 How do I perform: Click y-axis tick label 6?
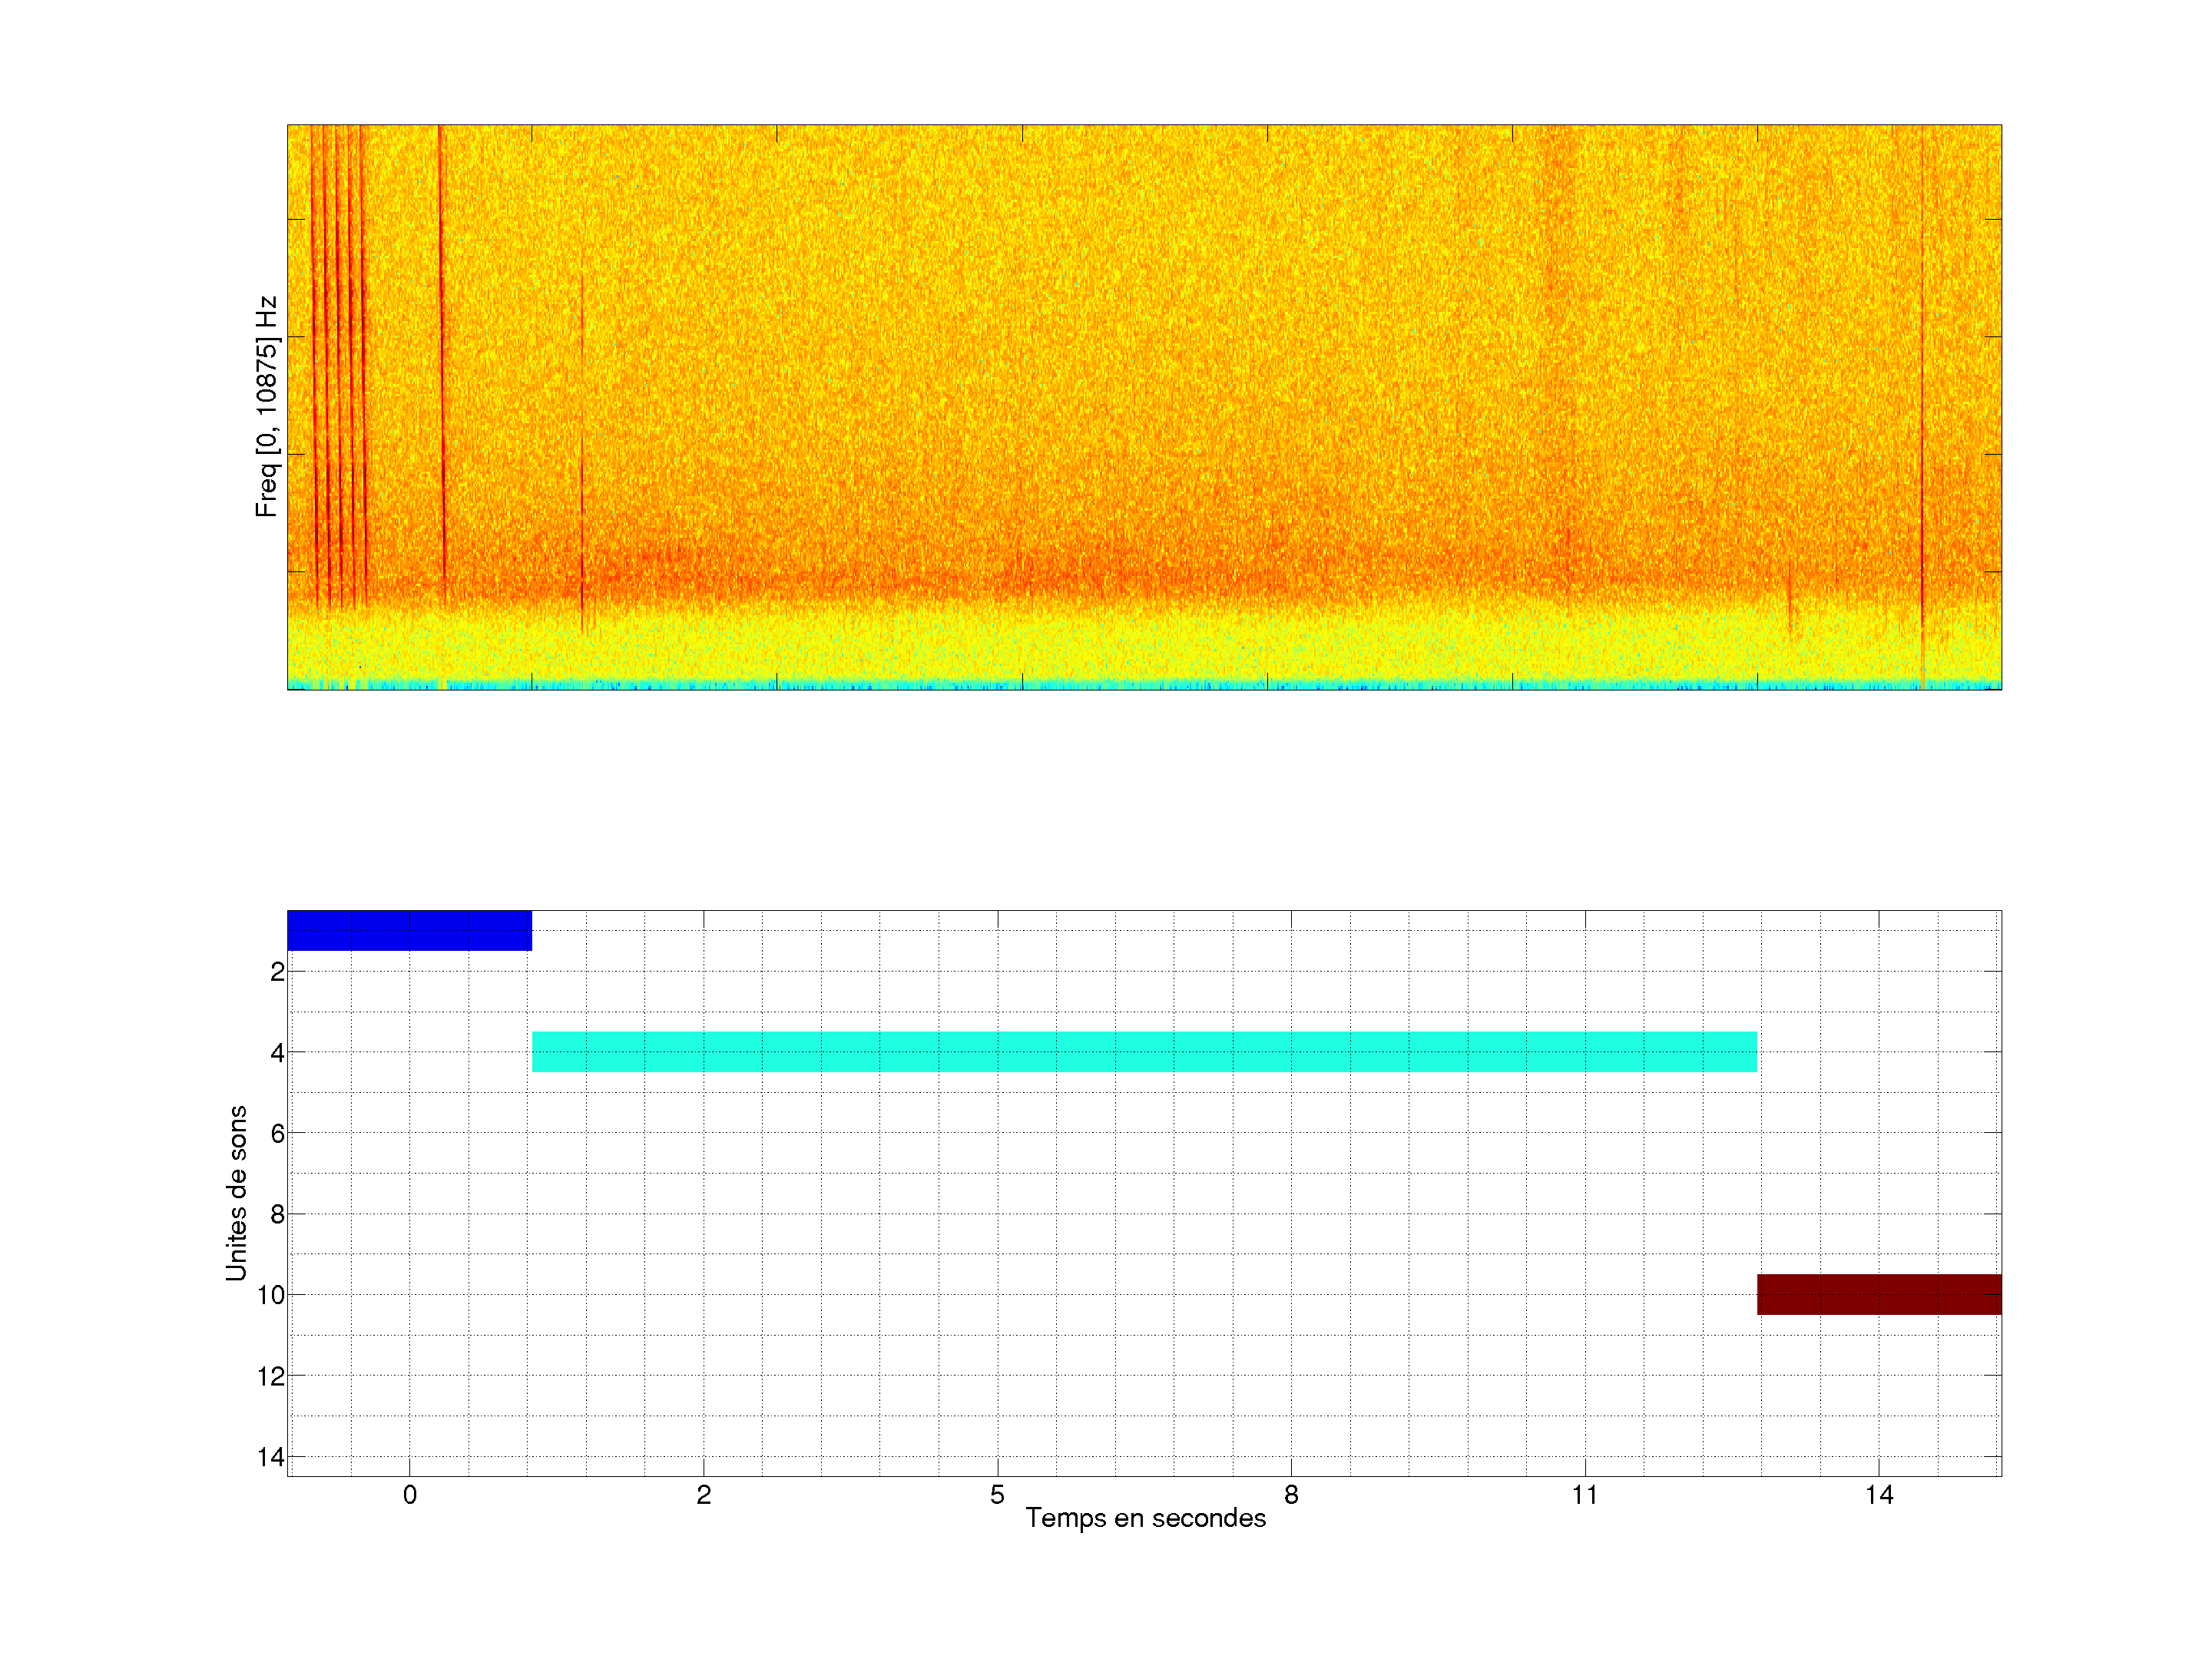[277, 1134]
